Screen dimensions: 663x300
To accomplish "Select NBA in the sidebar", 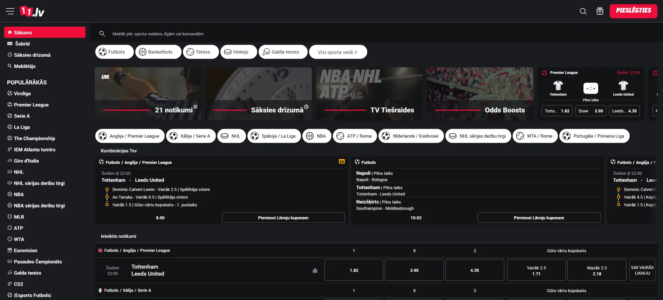I will coord(45,194).
